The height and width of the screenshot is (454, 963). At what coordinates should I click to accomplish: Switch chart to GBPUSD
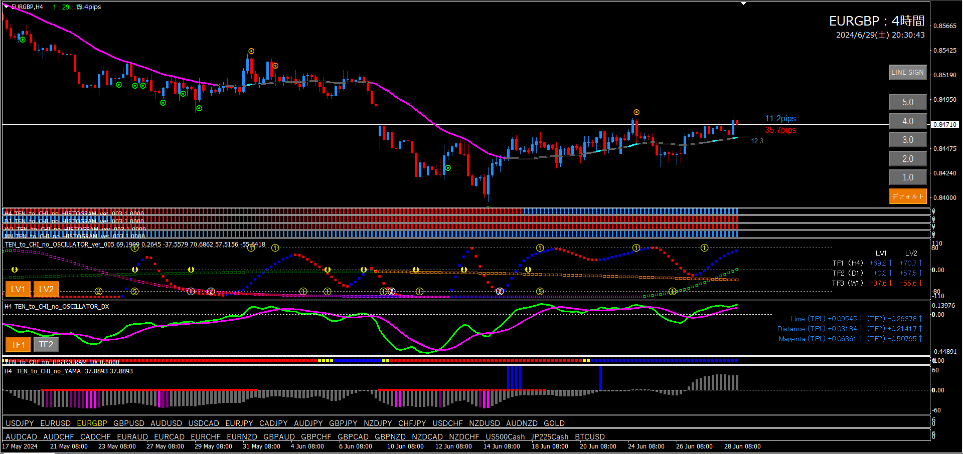pos(129,423)
